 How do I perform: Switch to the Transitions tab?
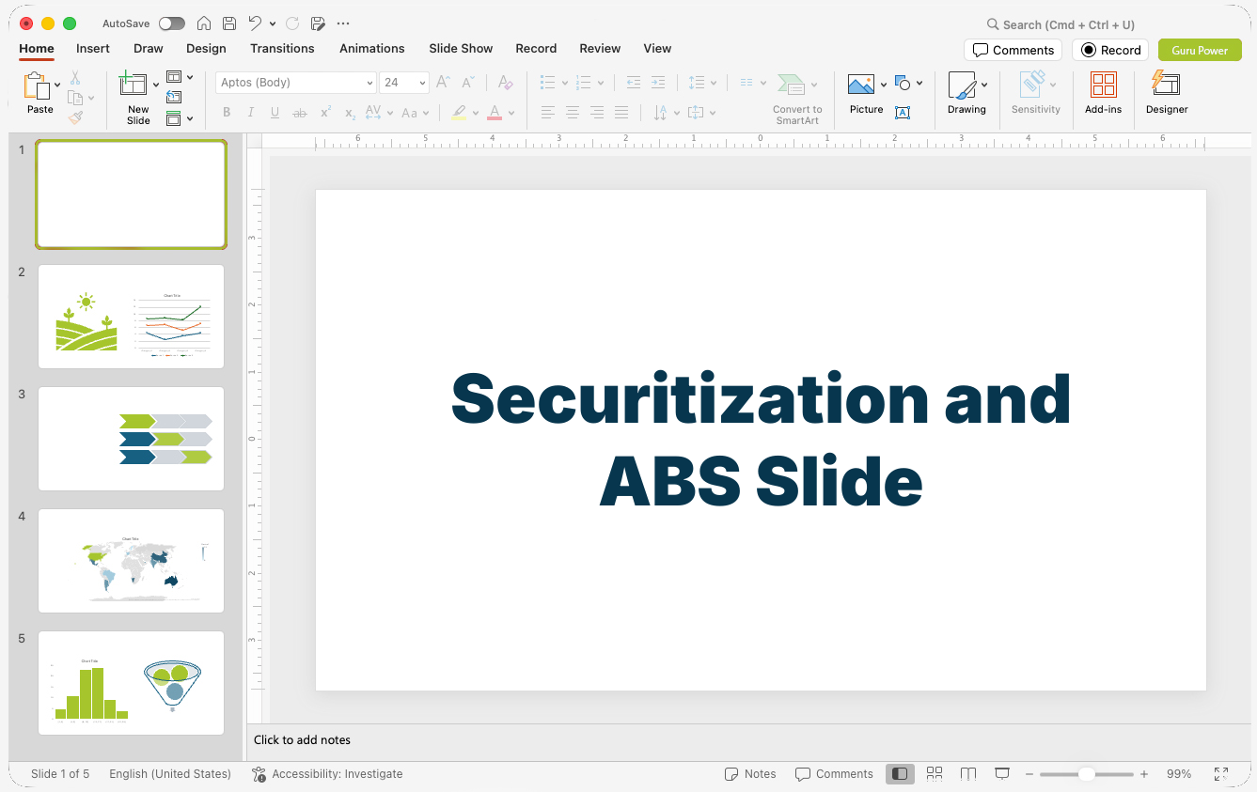(282, 49)
